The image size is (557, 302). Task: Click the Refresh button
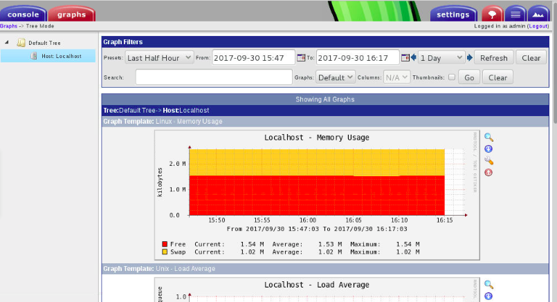[494, 58]
